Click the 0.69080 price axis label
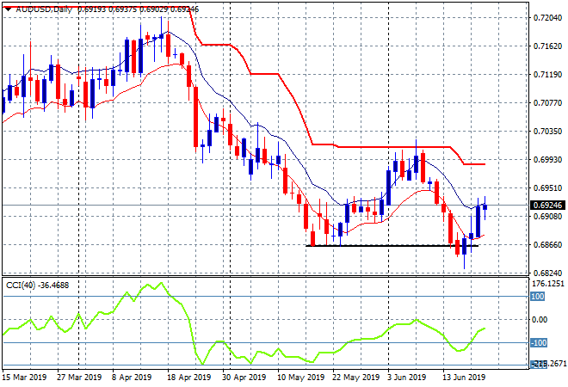This screenshot has height=387, width=568. [547, 217]
